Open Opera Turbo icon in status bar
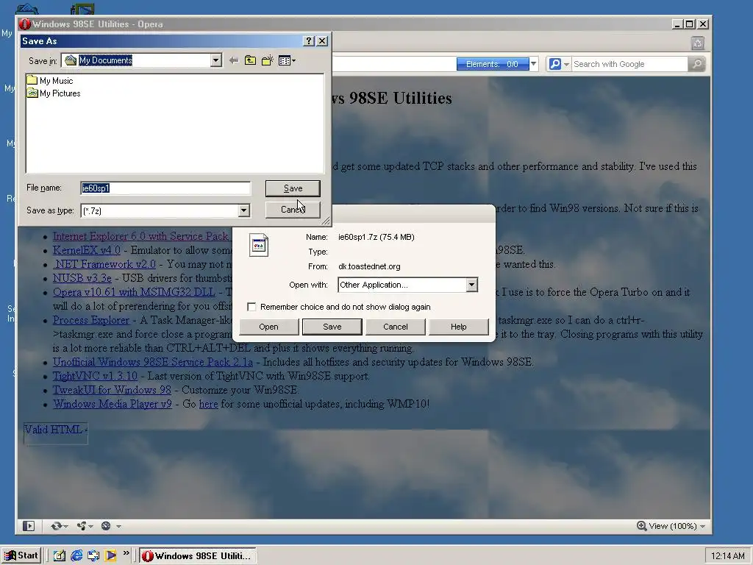Screen dimensions: 753x565 tap(106, 526)
